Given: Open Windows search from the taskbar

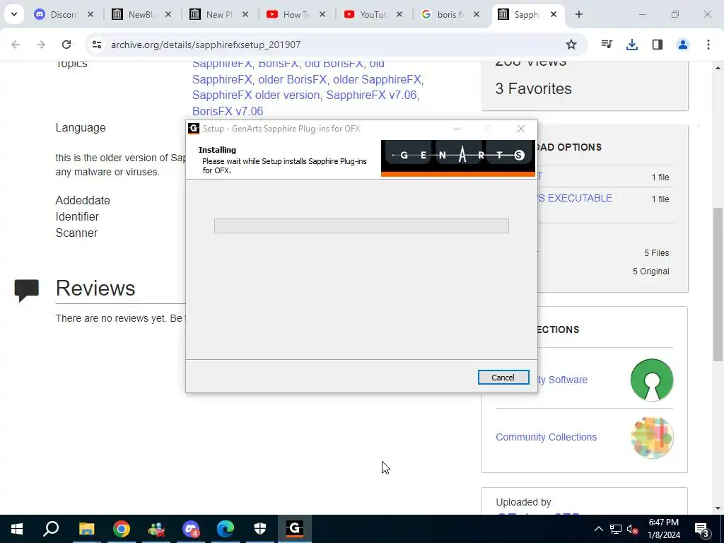Looking at the screenshot, I should click(51, 529).
